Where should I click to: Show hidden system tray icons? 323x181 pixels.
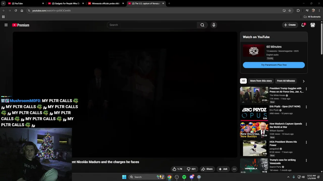pos(288,177)
